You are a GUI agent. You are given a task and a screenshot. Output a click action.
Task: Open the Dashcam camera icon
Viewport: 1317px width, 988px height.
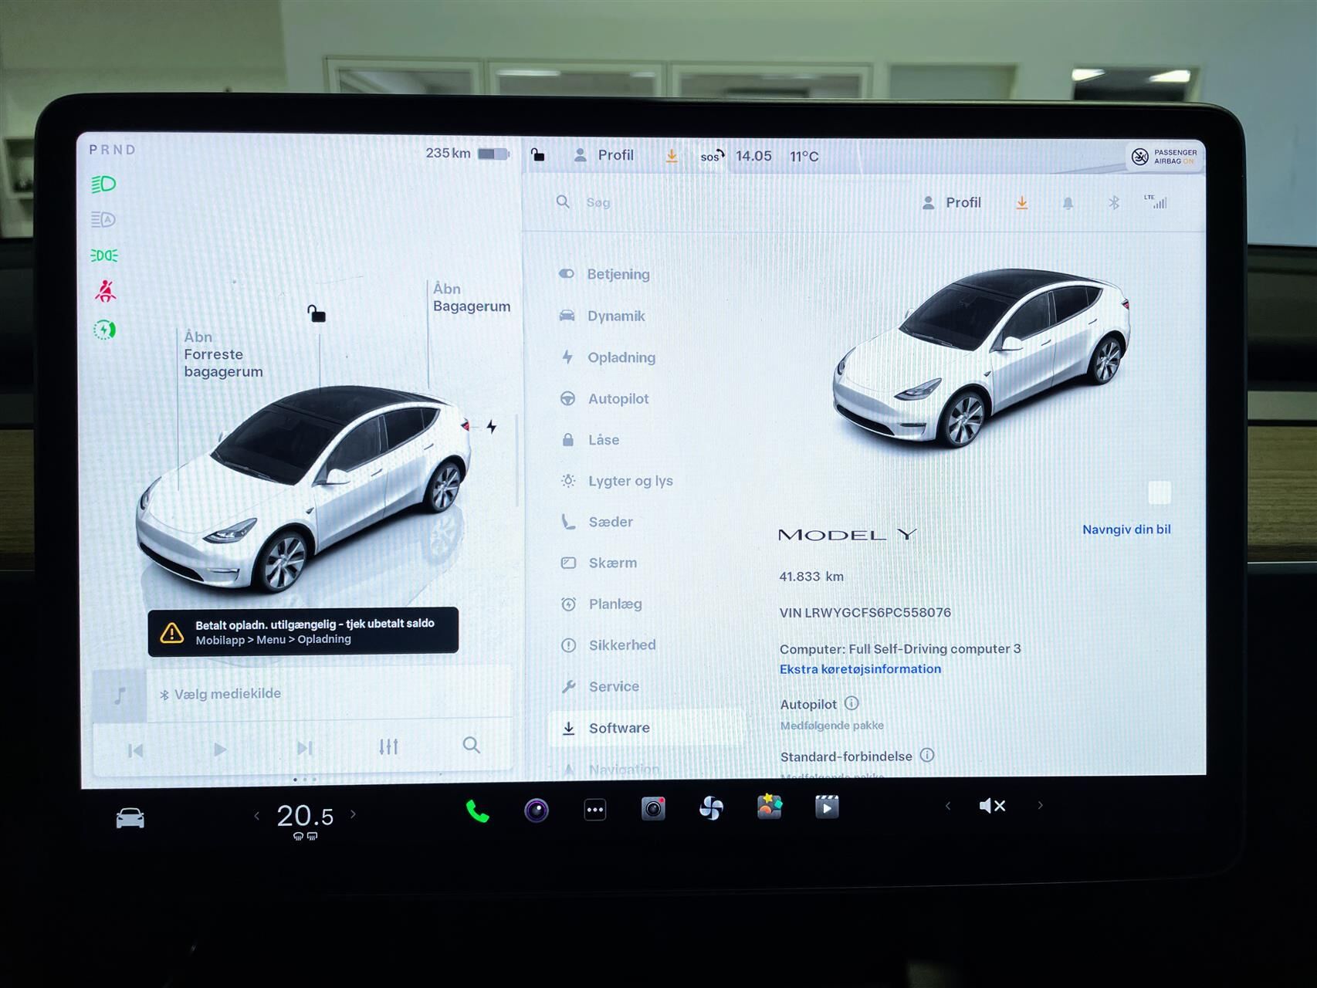click(652, 808)
